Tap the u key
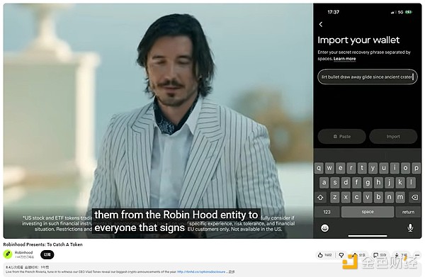Screen dimensions: 425x277 point(384,168)
